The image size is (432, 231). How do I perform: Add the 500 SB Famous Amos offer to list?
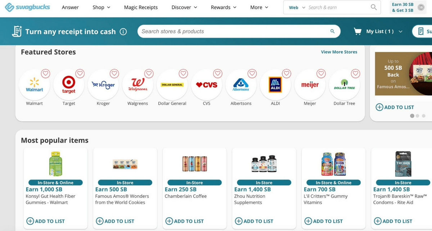[x=395, y=107]
